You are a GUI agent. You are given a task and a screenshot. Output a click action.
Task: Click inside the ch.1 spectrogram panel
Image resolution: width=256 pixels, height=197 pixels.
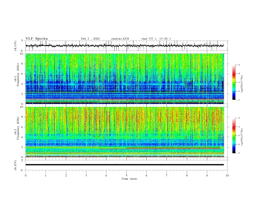[x=125, y=79]
